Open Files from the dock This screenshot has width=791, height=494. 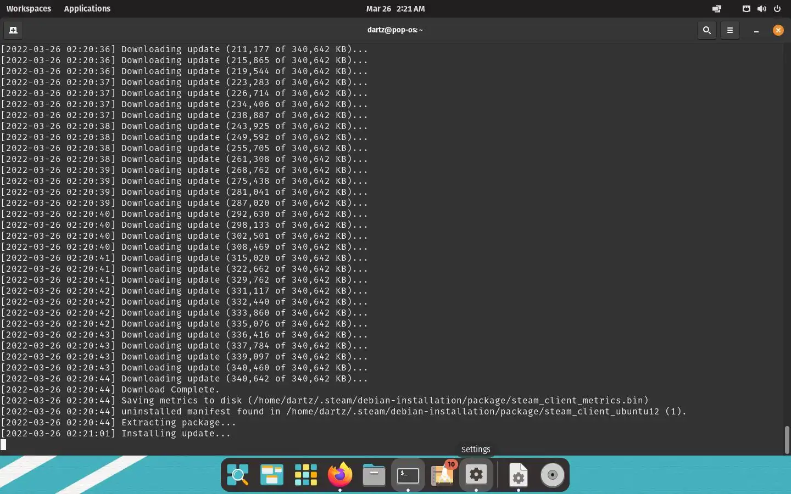click(x=374, y=475)
